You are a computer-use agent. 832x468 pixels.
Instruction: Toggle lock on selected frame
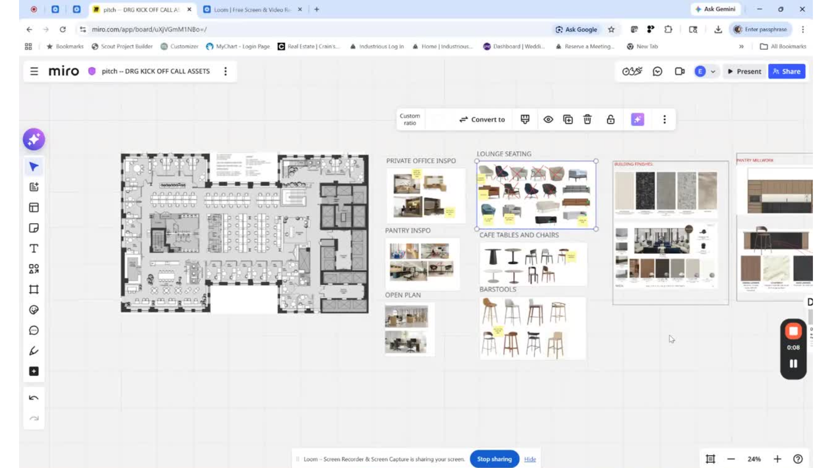click(x=611, y=119)
